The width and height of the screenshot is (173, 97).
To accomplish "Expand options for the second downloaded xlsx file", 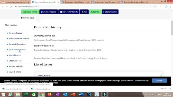I will click(x=55, y=89).
